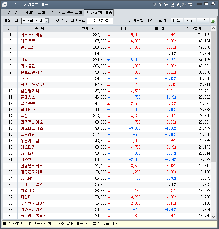Select stock 클래시스

[x=28, y=97]
